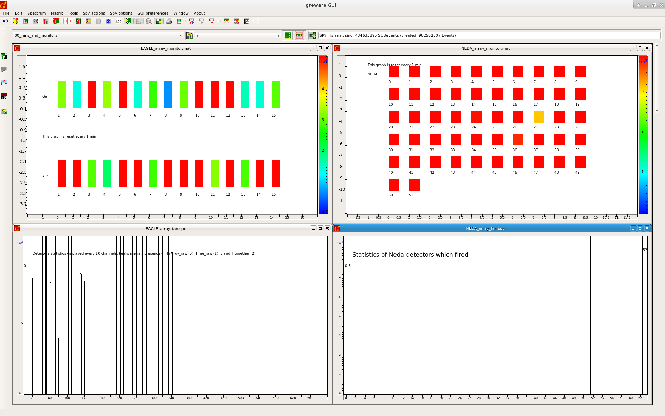Viewport: 665px width, 416px height.
Task: Open the GUI-preferences menu
Action: 153,13
